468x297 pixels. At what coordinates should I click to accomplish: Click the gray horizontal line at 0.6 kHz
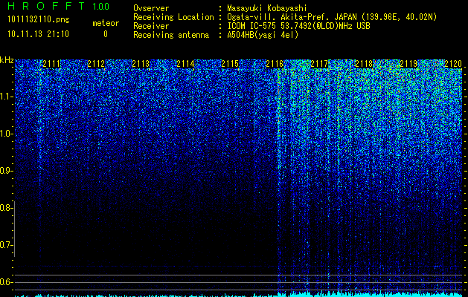coord(239,282)
